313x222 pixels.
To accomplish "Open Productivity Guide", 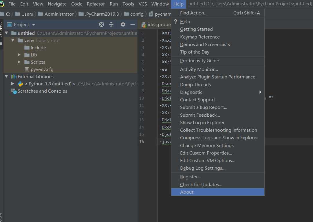I will pyautogui.click(x=218, y=60).
